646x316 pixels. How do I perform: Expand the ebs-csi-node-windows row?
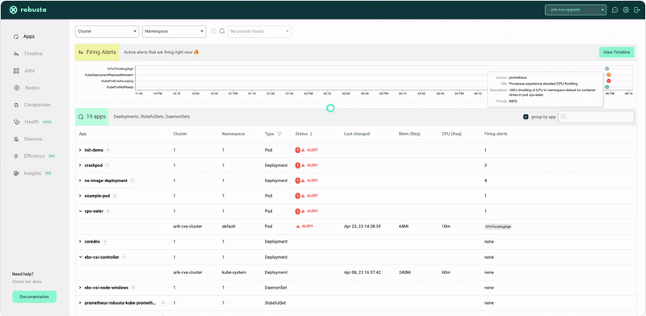80,288
